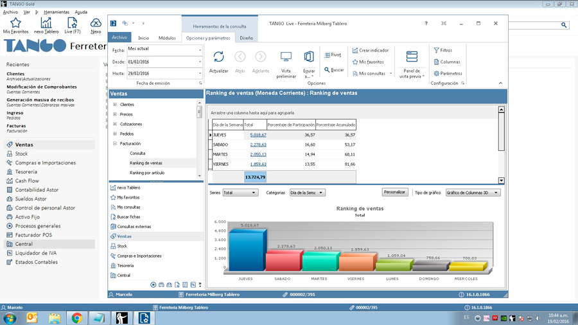Open Herramientas menu in TANGO Gold
The height and width of the screenshot is (325, 578).
[57, 12]
